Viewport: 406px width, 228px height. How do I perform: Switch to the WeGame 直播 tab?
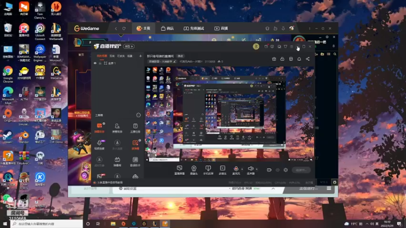coord(221,28)
